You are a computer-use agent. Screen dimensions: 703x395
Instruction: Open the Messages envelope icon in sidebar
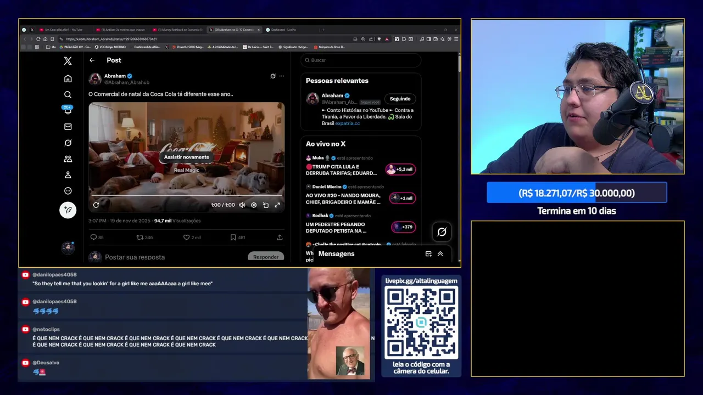click(x=68, y=127)
